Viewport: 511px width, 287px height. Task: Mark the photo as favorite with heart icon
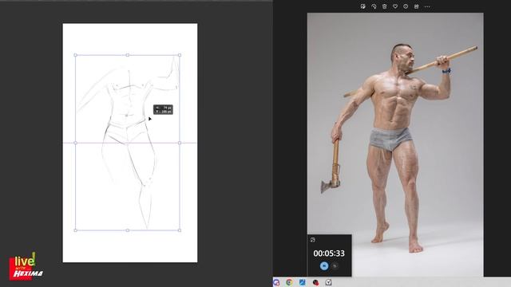[395, 6]
